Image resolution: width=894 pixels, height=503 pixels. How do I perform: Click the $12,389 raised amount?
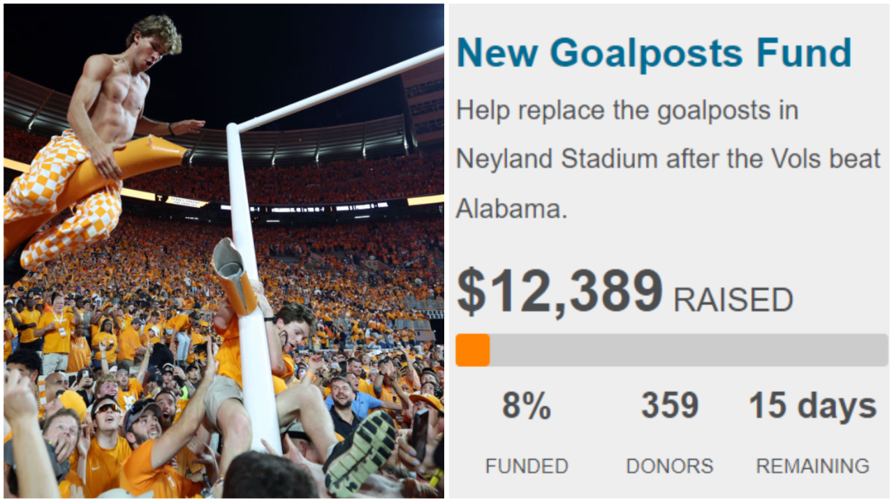tap(560, 292)
